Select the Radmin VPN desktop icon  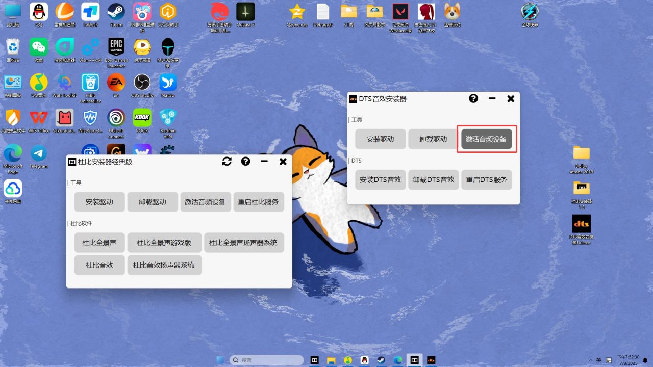[x=168, y=123]
